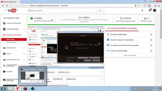Select 'Прямые трансляции' in the sidebar
Image resolution: width=162 pixels, height=91 pixels.
[14, 35]
